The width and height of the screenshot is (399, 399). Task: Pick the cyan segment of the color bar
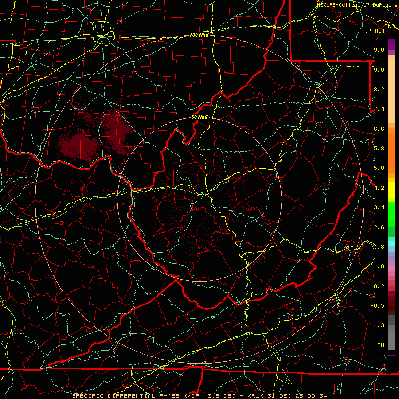tap(391, 243)
